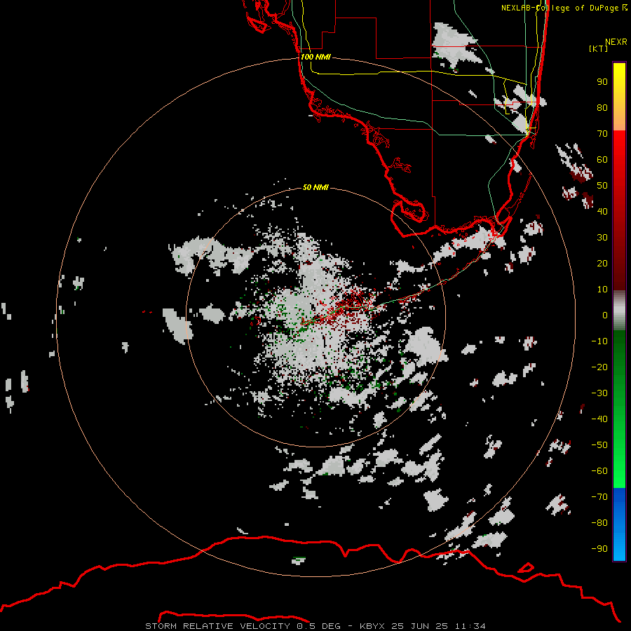Click the 10 value on velocity scale

pyautogui.click(x=602, y=290)
